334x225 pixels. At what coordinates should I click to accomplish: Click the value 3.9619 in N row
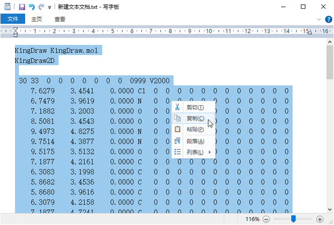[82, 101]
